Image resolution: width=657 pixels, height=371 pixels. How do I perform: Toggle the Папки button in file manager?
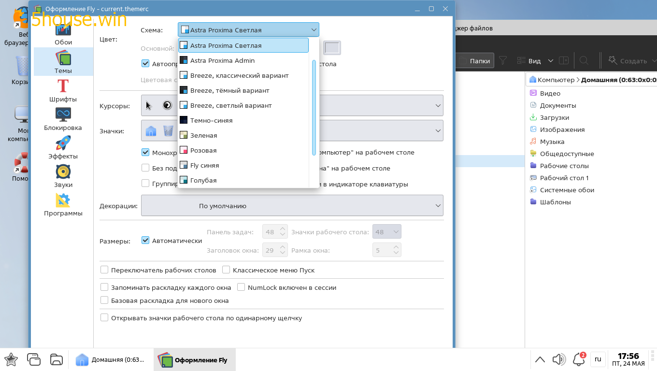click(474, 61)
